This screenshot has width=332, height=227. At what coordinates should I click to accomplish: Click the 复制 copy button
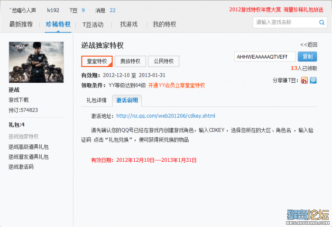pyautogui.click(x=307, y=57)
